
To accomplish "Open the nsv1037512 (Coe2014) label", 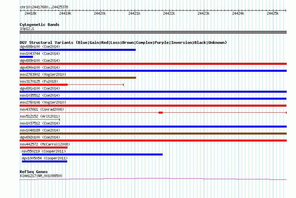I will coord(40,123).
